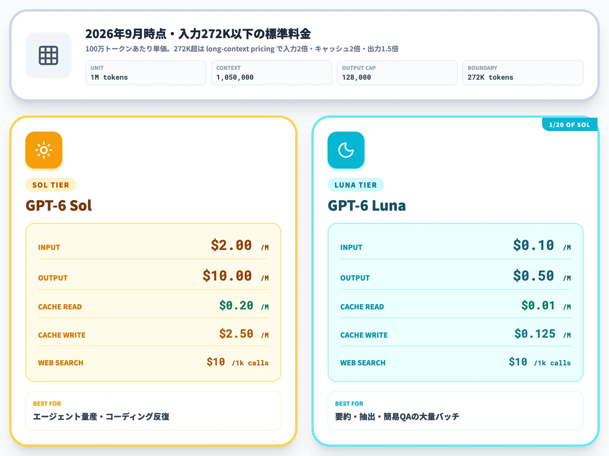Click the INPUT label in the Sol card
The width and height of the screenshot is (609, 456).
[x=49, y=248]
